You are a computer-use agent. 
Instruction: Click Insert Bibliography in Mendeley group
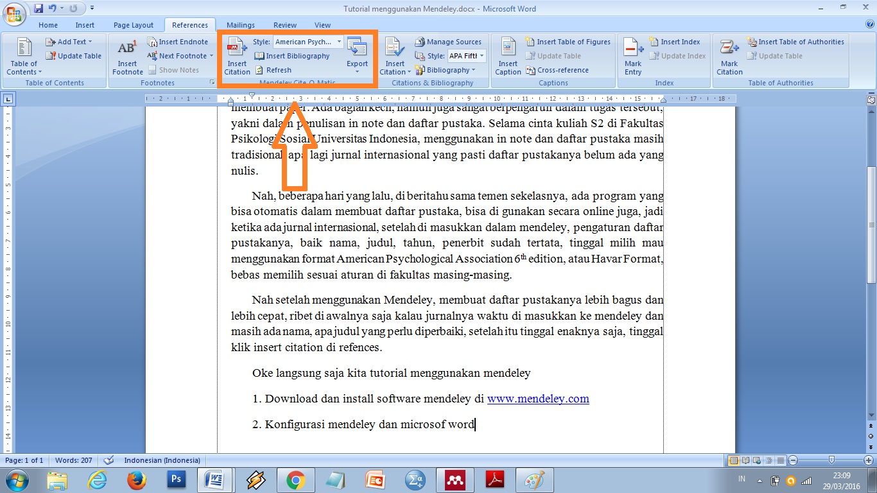[x=292, y=56]
